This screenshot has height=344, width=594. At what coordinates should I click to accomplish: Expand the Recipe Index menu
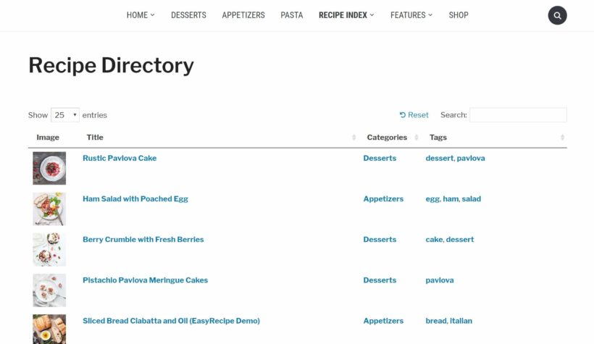click(x=346, y=15)
